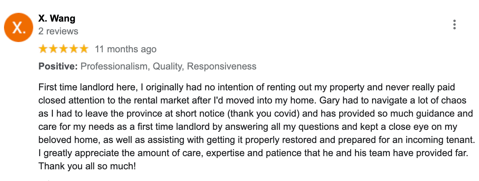Open X. Wang's reviewer profile name
The height and width of the screenshot is (181, 479).
[x=57, y=18]
